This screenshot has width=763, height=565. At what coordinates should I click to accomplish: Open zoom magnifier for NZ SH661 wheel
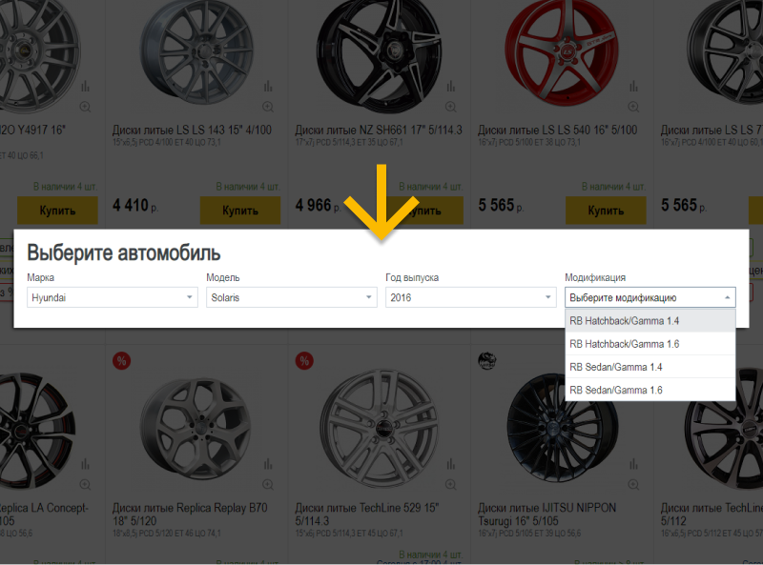[x=450, y=107]
